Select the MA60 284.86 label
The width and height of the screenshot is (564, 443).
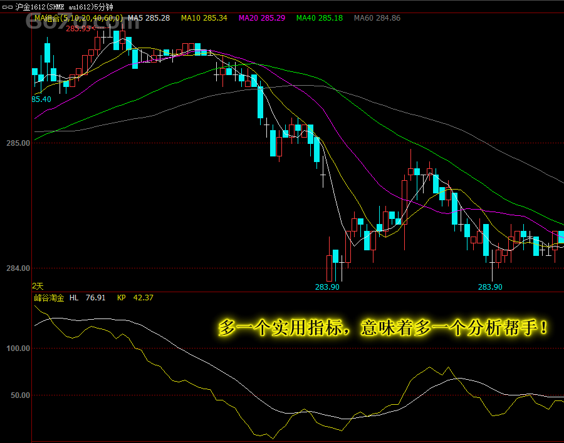click(x=377, y=18)
